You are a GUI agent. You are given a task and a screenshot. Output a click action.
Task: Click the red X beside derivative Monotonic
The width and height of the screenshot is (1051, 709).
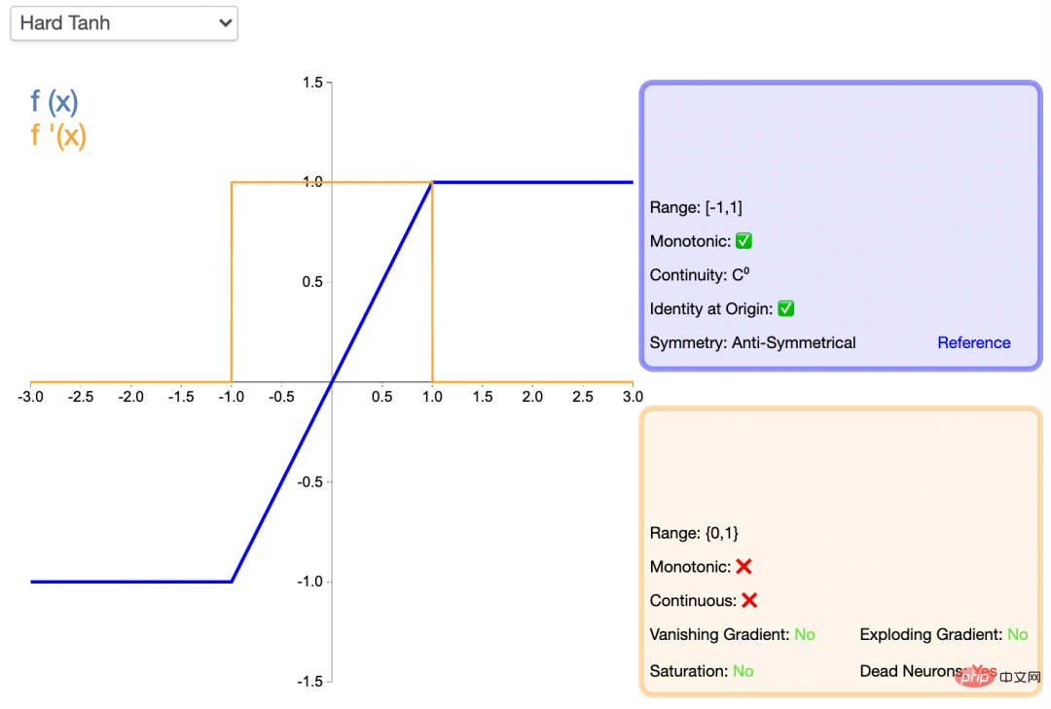743,567
